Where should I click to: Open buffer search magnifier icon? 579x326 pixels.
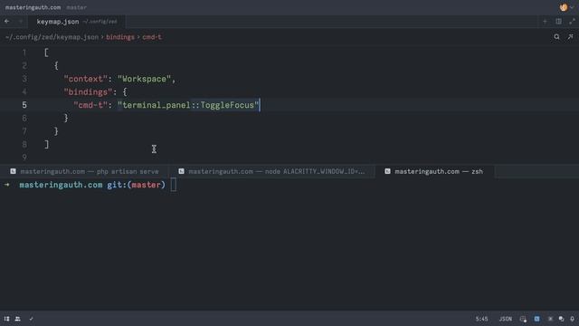[x=556, y=37]
